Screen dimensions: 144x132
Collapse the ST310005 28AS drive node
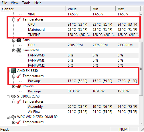point(8,97)
